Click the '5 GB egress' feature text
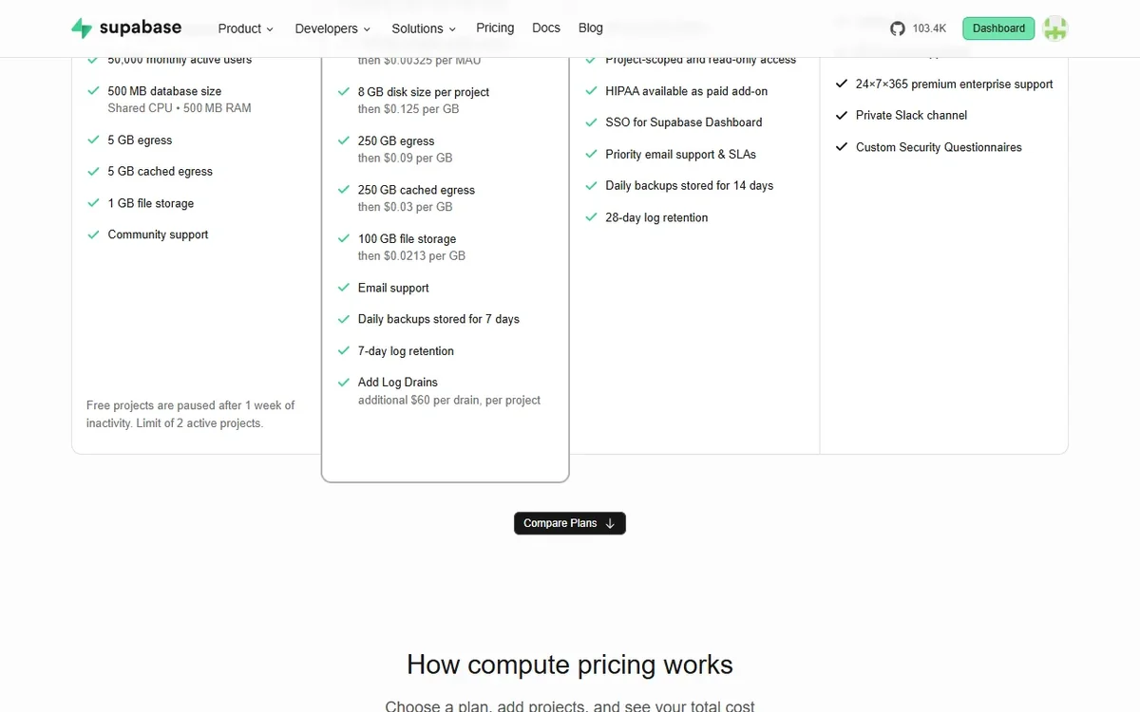Image resolution: width=1140 pixels, height=712 pixels. coord(140,140)
